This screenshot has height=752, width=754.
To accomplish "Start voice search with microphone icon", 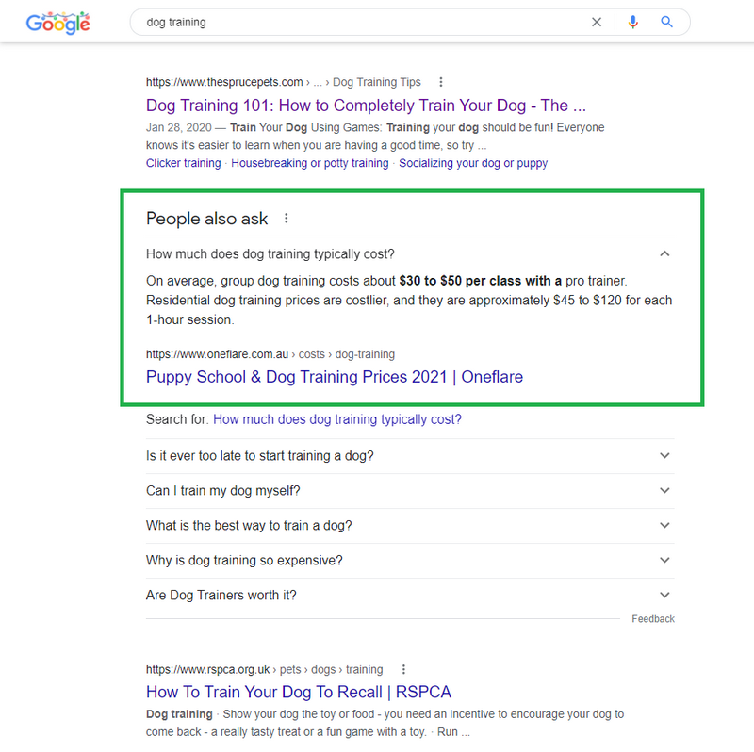I will point(632,22).
